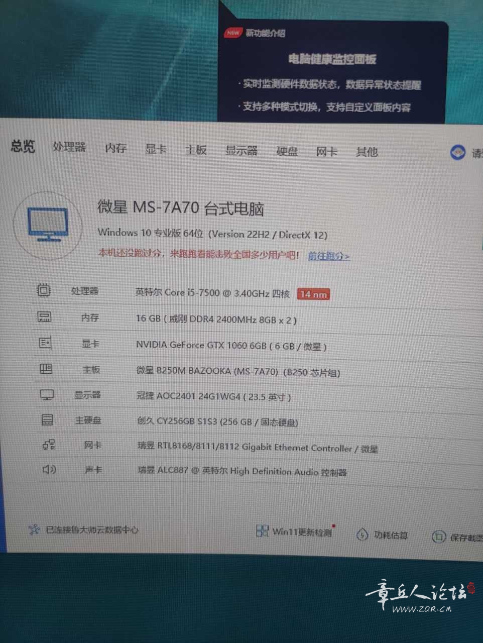Click the AOC2401 24G1WG4 display value

[x=214, y=396]
